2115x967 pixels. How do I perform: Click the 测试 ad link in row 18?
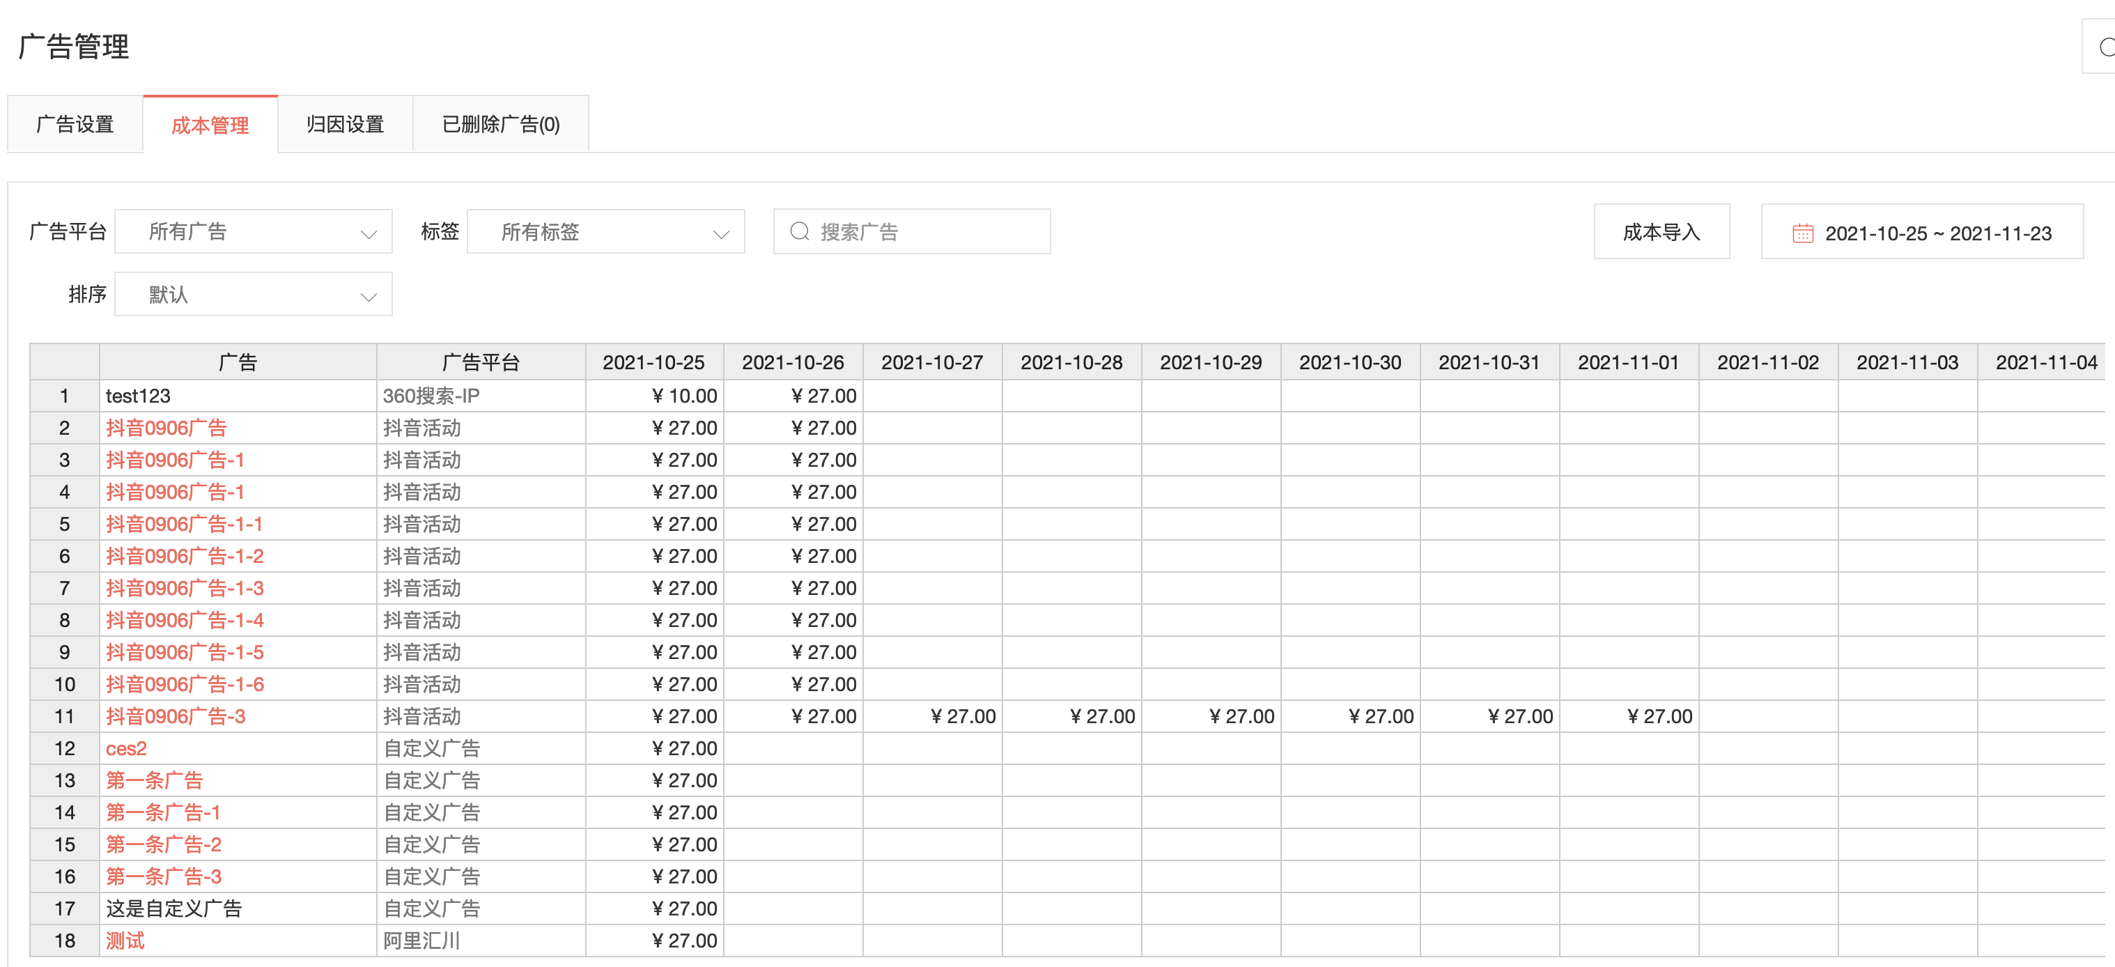point(125,940)
